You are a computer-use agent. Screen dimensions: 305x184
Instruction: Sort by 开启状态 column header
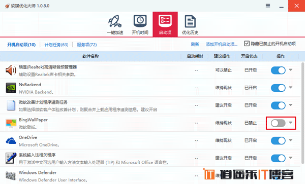tap(249, 56)
